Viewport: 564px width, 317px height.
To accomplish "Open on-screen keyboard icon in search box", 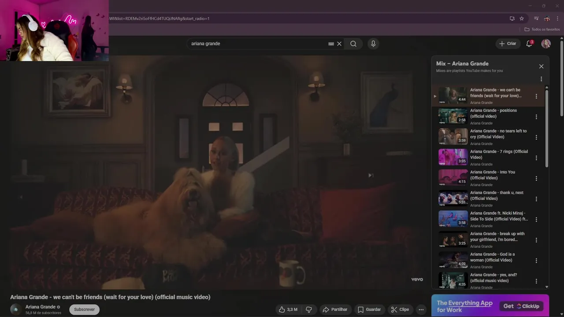I will coord(331,44).
